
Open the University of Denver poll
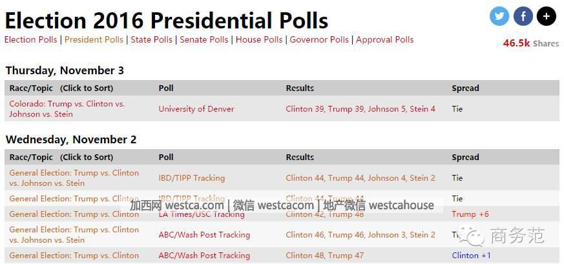click(x=196, y=109)
